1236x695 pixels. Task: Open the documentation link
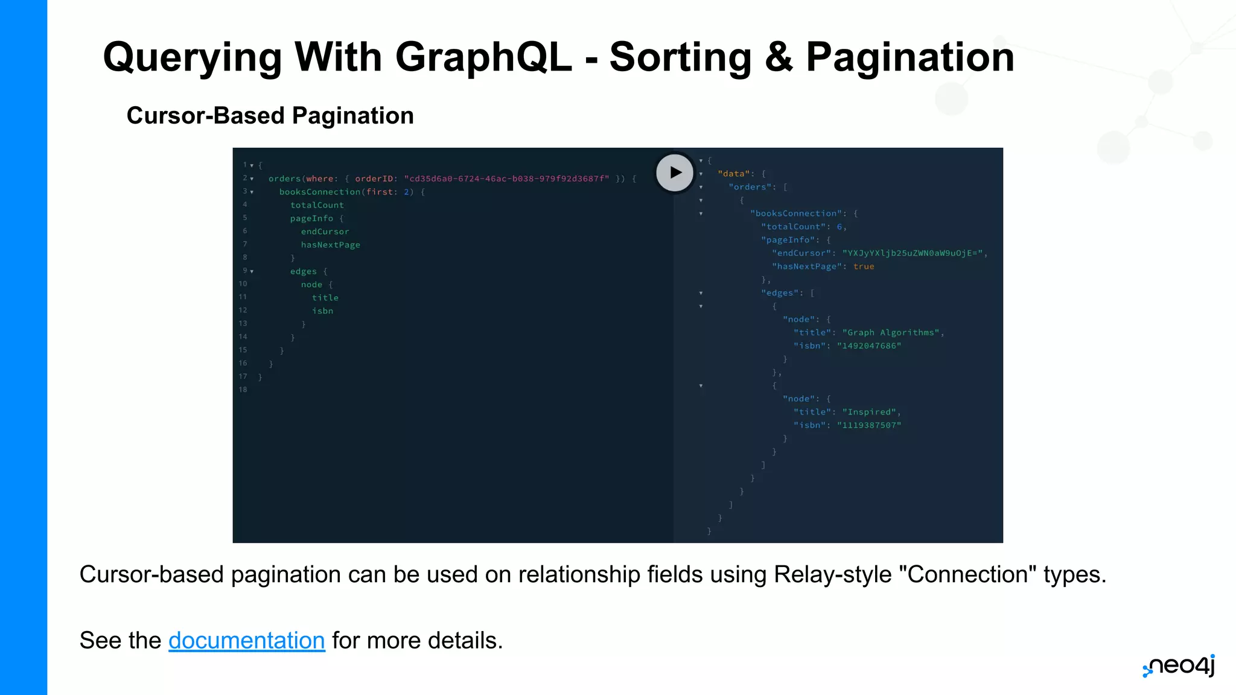pos(246,641)
